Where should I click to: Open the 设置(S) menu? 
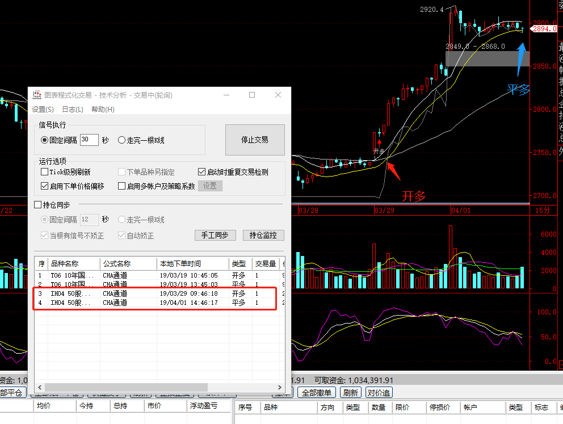click(43, 109)
